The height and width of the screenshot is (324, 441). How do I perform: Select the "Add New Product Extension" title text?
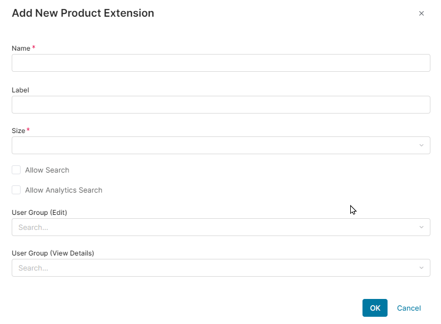click(x=83, y=13)
